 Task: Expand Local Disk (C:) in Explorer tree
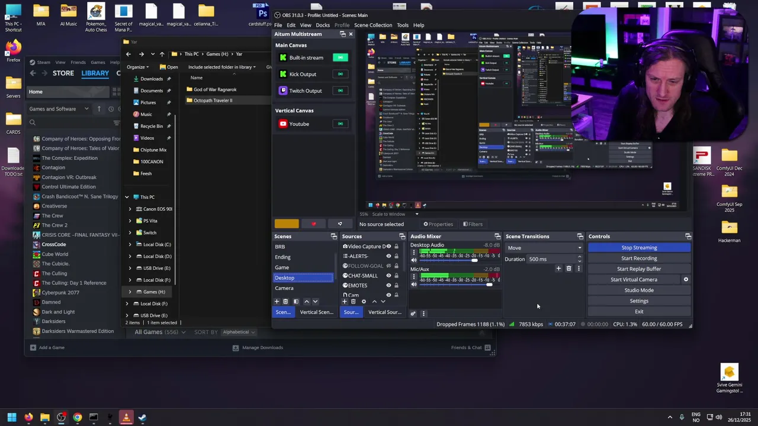pos(130,244)
